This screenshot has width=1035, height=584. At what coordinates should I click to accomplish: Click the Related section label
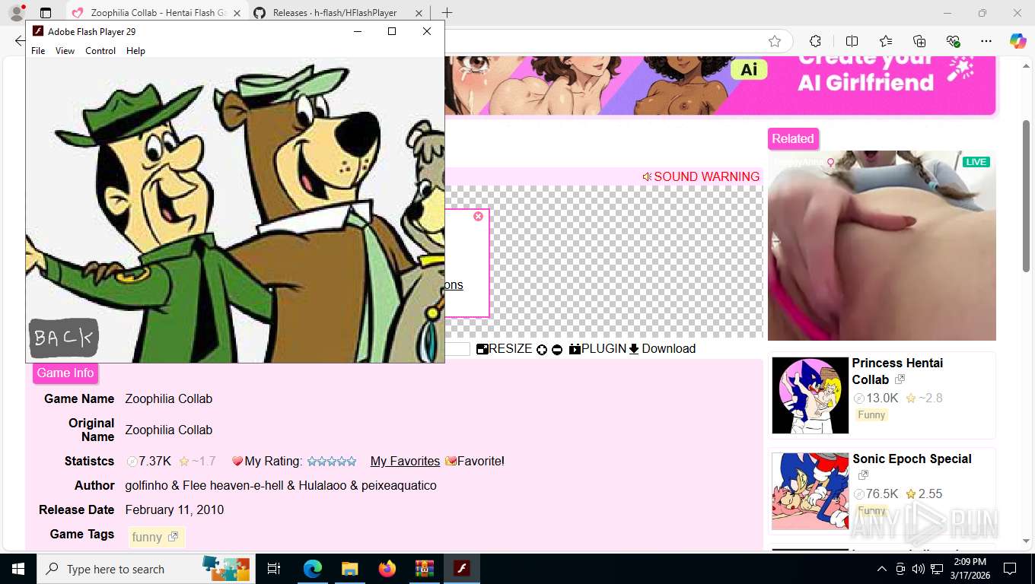[793, 139]
